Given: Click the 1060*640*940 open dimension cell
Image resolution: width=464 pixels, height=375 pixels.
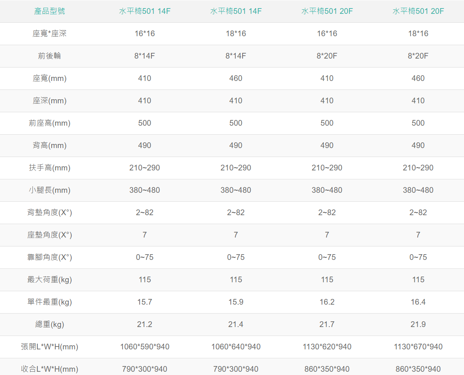Looking at the screenshot, I should coord(236,347).
